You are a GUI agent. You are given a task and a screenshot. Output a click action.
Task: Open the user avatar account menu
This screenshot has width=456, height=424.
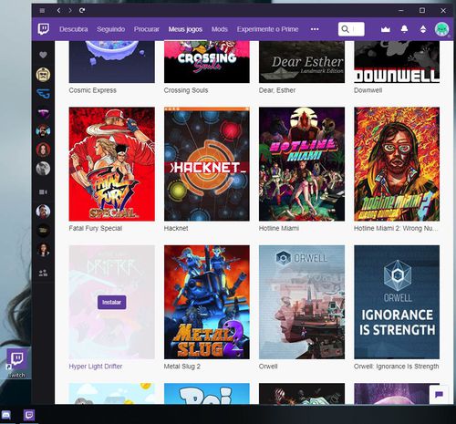click(x=441, y=29)
